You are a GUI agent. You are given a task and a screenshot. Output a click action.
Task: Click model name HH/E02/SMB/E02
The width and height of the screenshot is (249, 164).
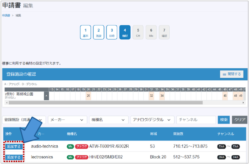[x=106, y=157]
